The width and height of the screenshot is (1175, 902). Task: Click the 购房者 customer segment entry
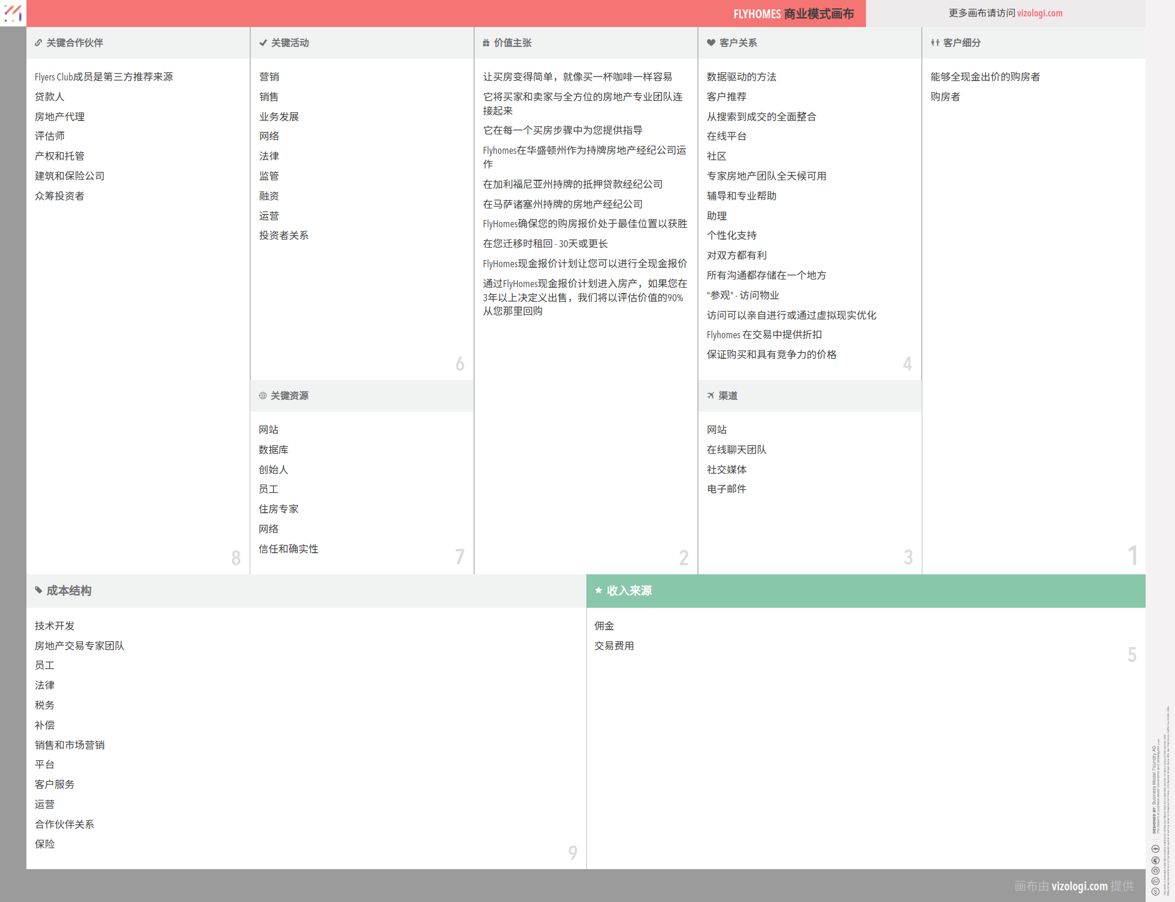(x=945, y=97)
